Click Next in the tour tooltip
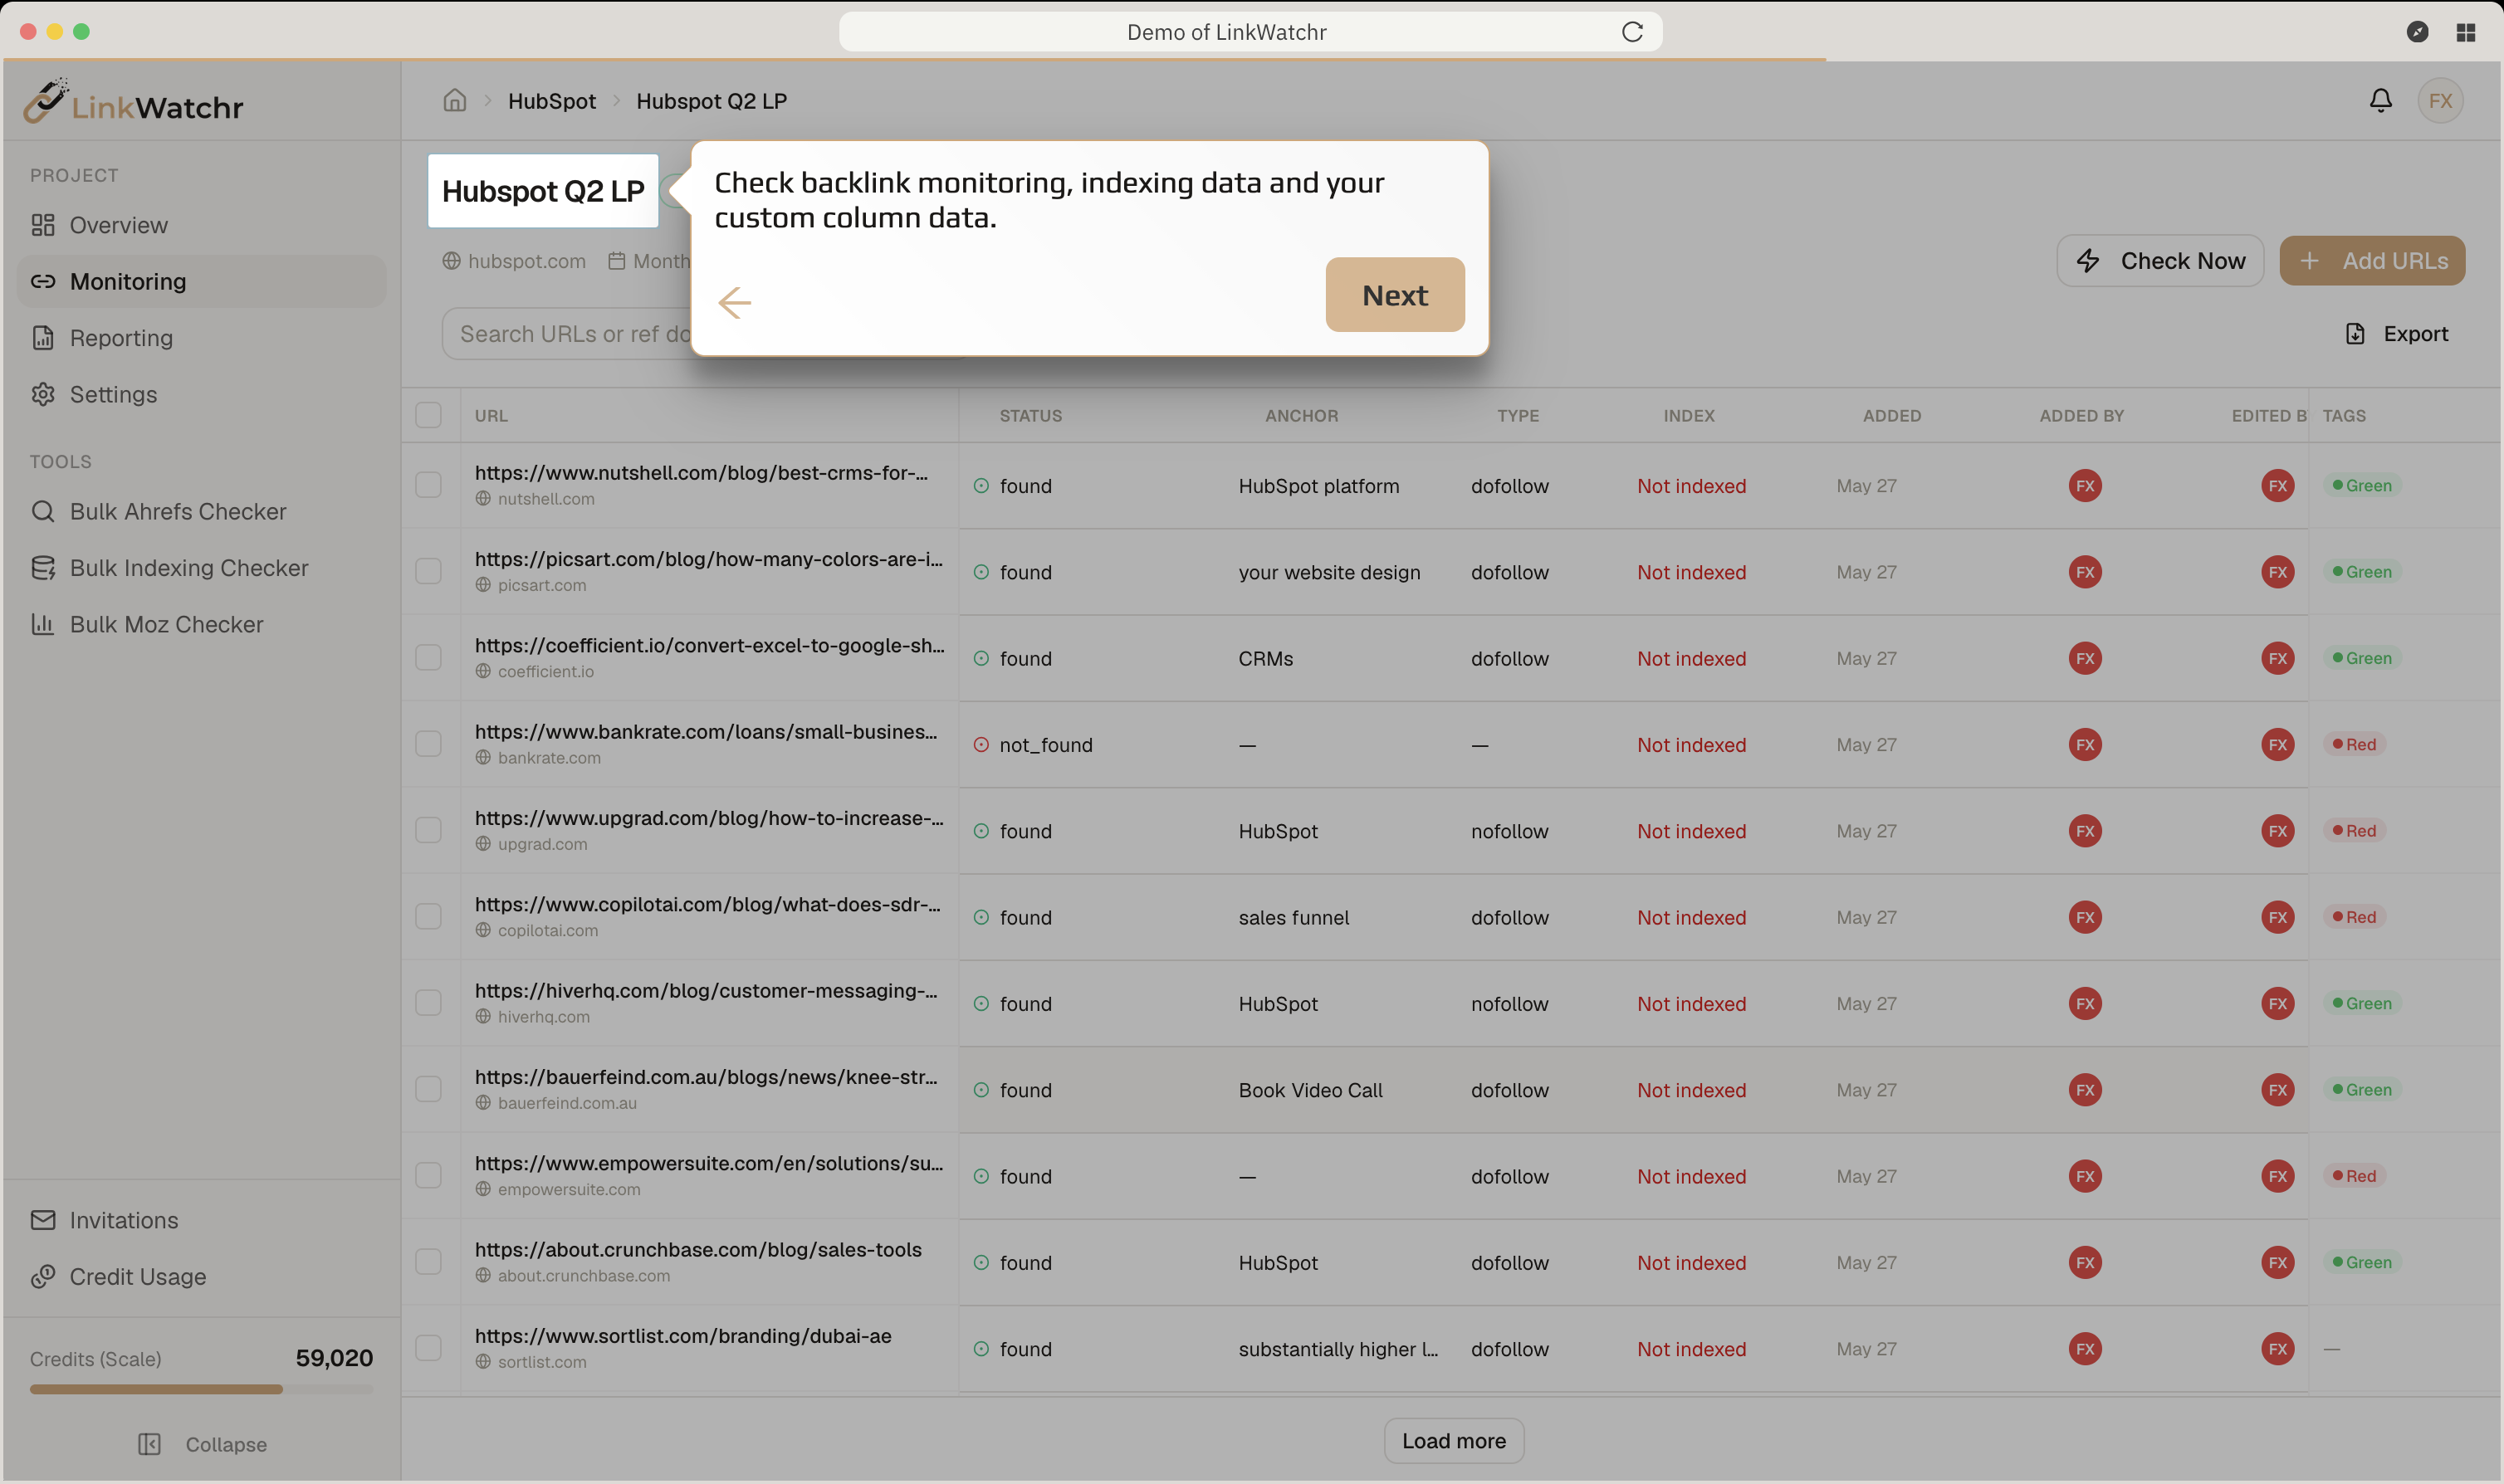 click(1395, 295)
